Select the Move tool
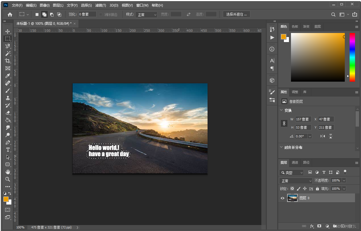 [x=8, y=31]
